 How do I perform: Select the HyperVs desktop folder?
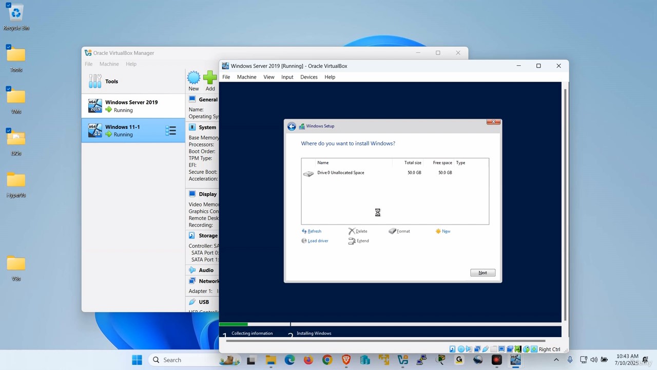click(16, 180)
